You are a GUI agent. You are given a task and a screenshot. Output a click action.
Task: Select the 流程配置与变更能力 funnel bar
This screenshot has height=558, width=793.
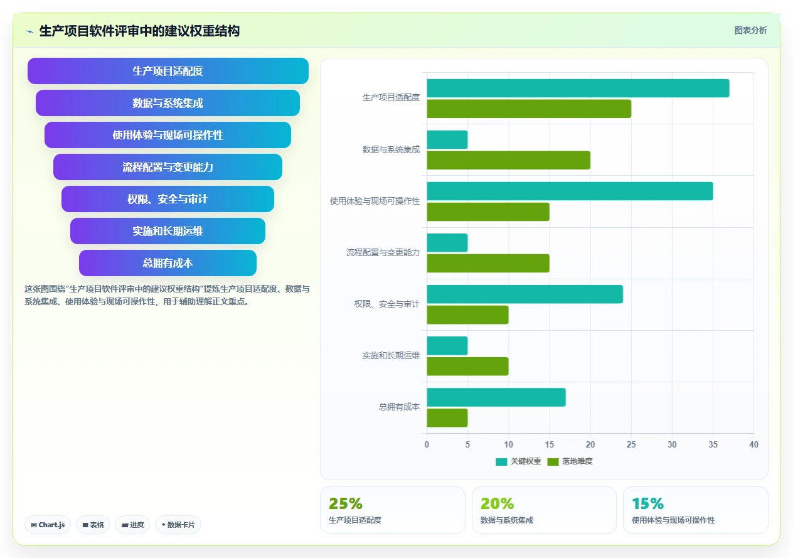168,167
